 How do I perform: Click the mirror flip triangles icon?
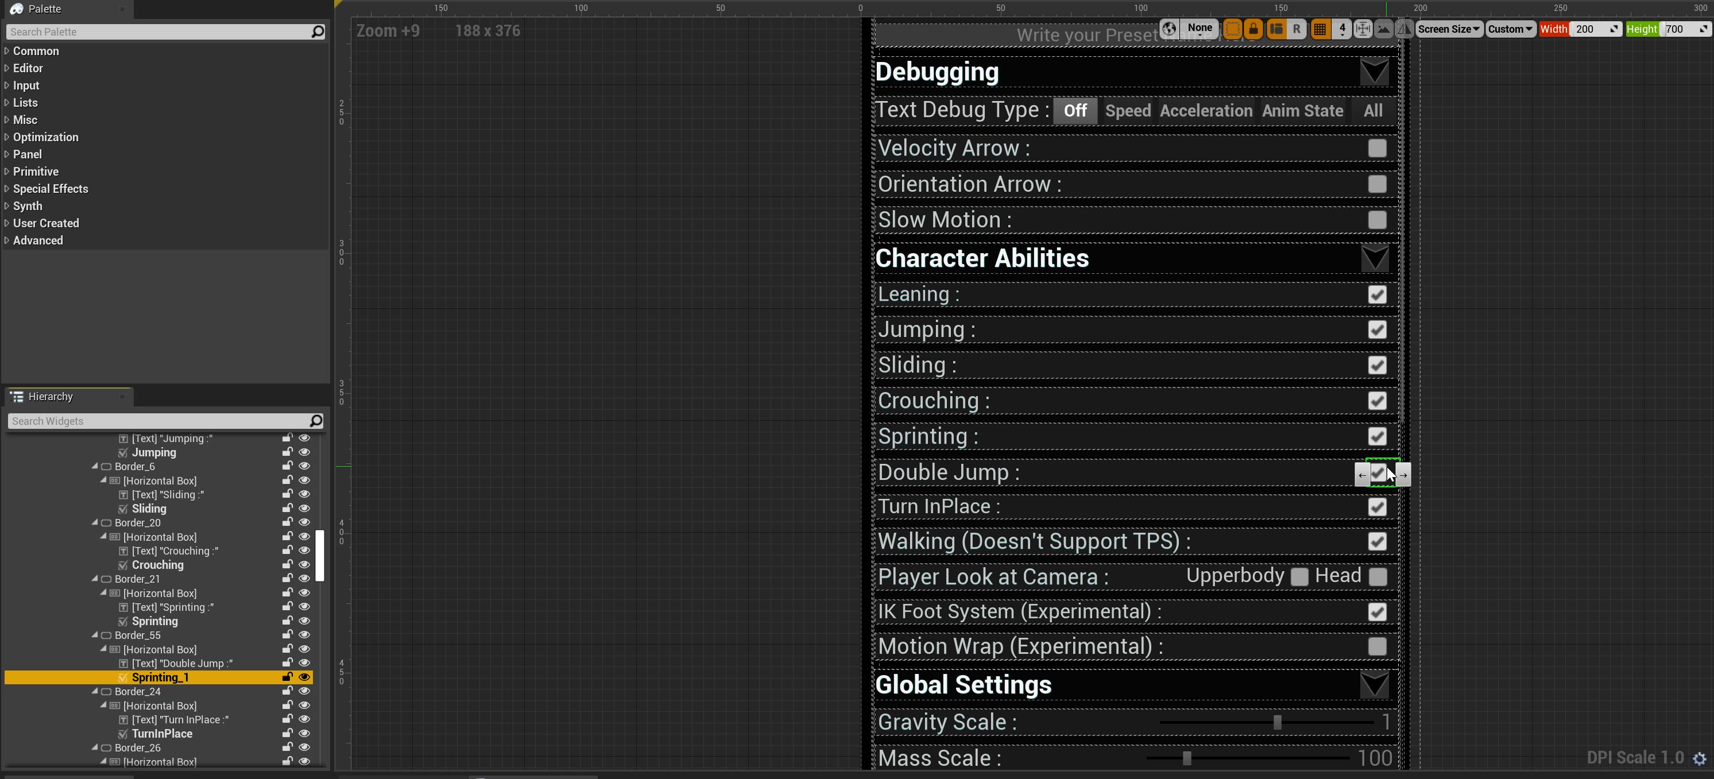coord(1404,29)
